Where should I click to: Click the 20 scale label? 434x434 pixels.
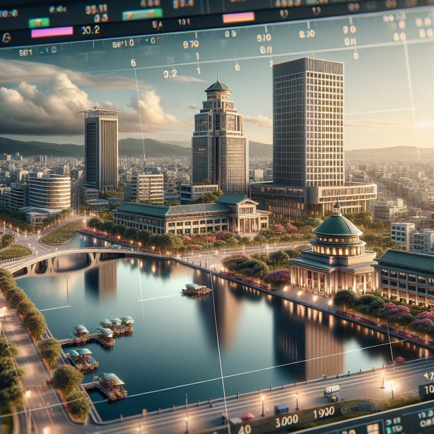(349, 30)
